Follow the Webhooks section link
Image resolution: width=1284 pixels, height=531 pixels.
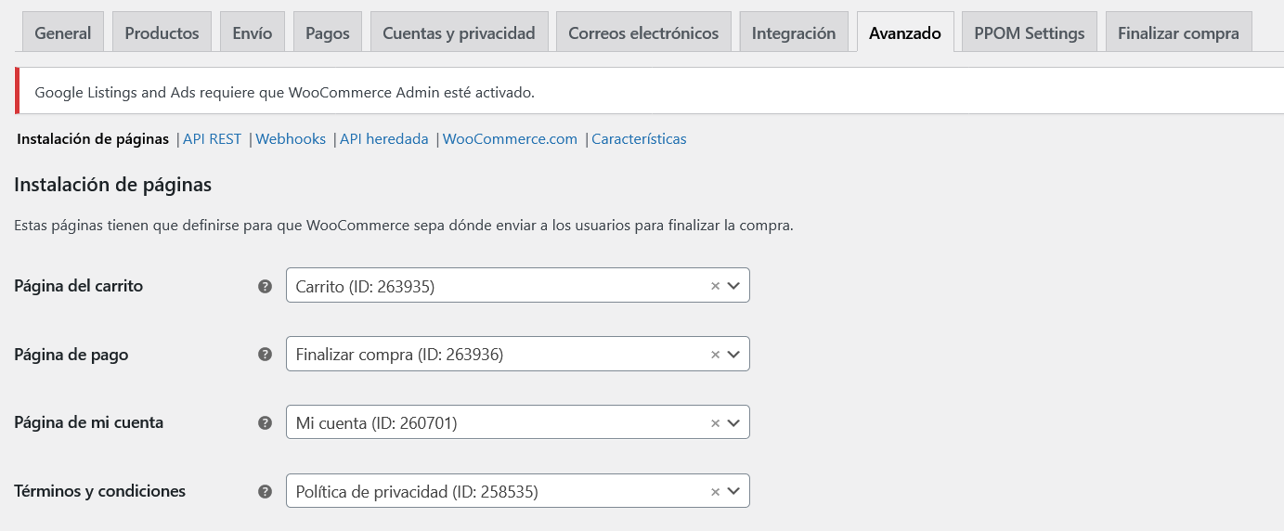291,139
